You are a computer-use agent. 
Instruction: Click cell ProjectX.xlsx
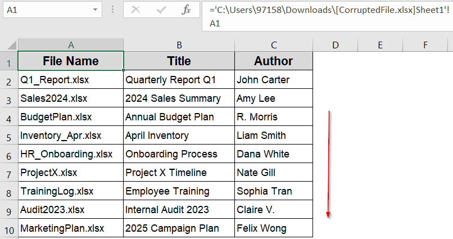71,172
